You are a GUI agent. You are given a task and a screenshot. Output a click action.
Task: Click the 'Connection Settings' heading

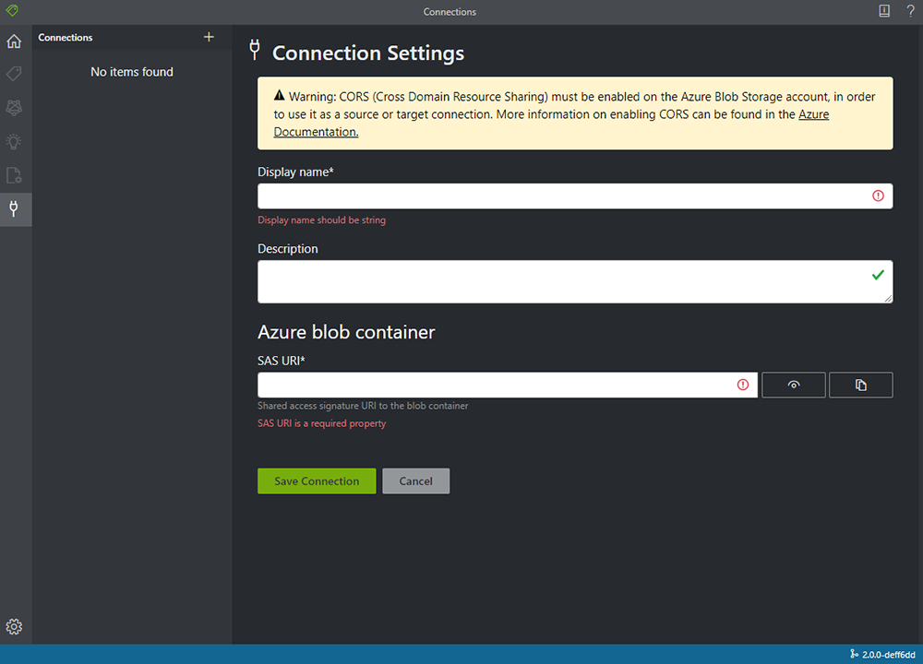[x=368, y=53]
